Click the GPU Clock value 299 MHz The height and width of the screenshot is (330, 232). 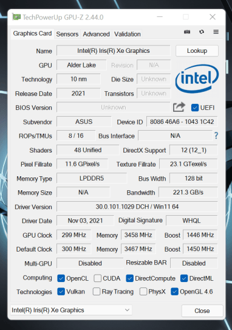point(74,235)
